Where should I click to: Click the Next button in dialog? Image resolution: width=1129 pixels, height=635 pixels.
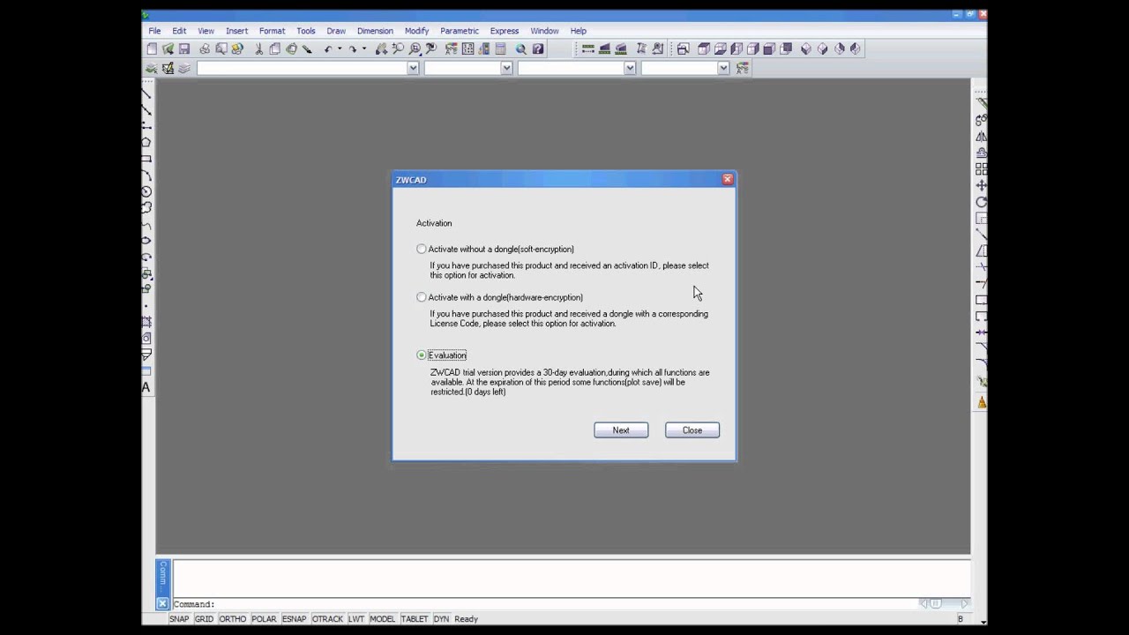click(621, 430)
